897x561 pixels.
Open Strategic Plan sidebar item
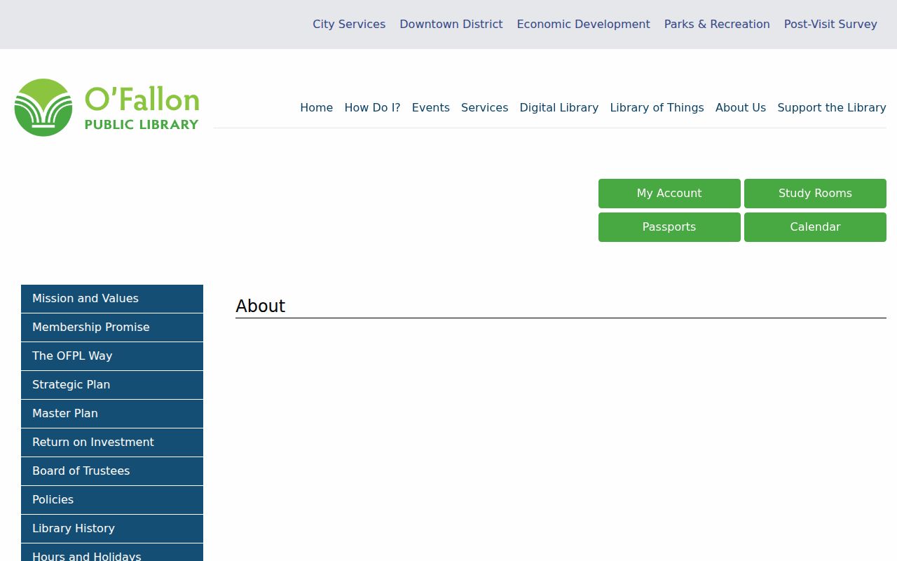[x=112, y=385]
